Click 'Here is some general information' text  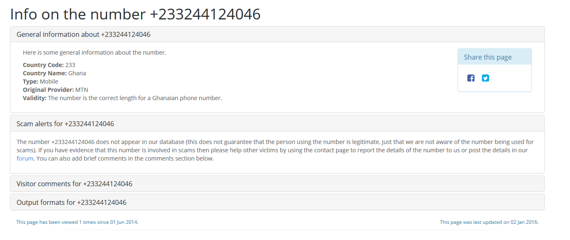point(95,53)
